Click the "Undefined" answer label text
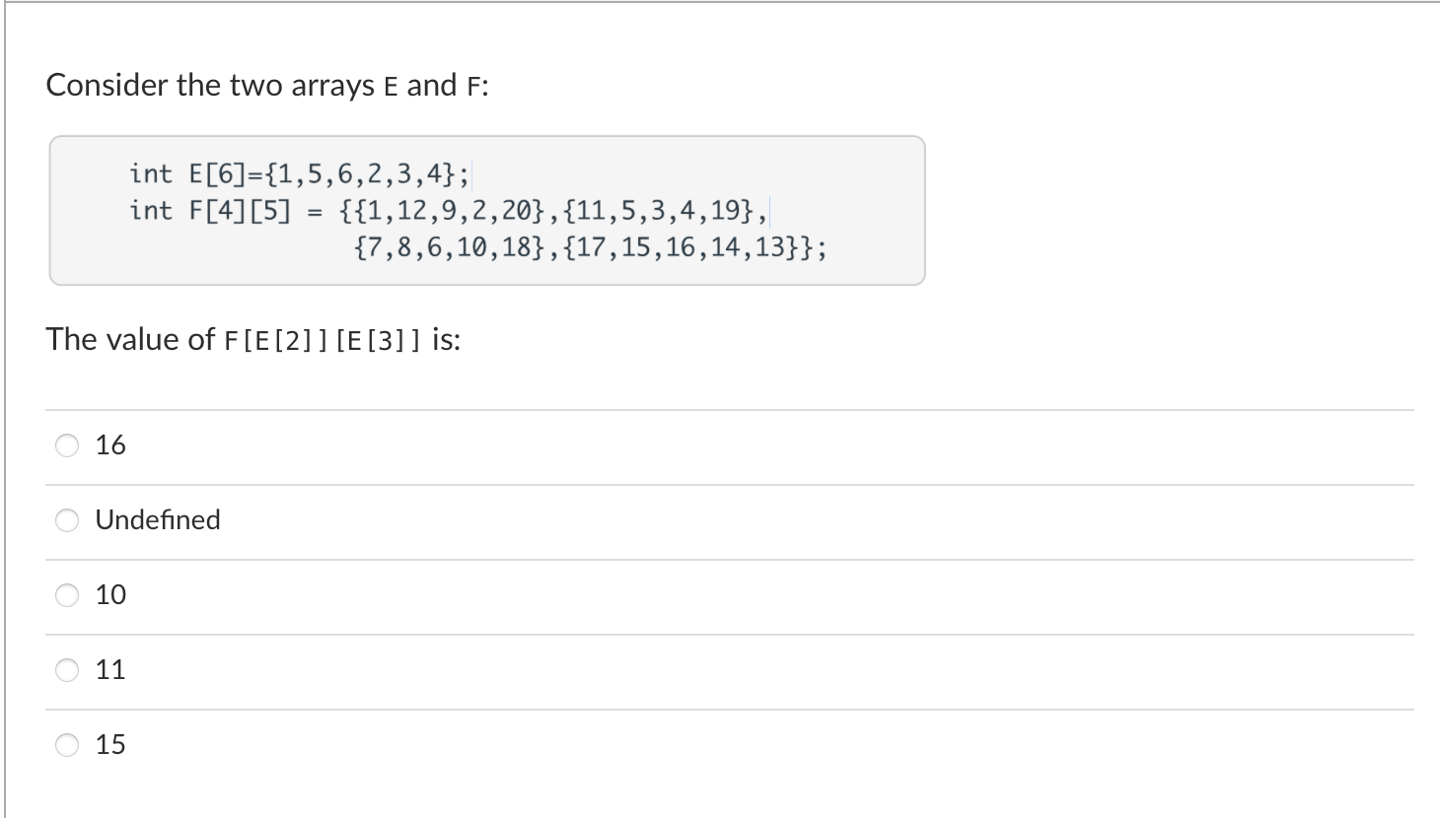The height and width of the screenshot is (818, 1440). pos(158,519)
